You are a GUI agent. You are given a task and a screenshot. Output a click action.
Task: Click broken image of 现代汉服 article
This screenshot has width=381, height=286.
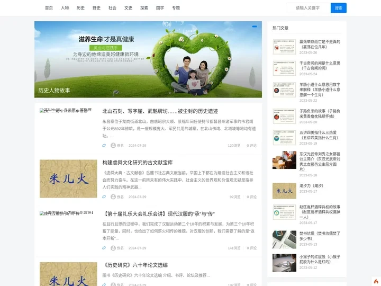(66, 213)
